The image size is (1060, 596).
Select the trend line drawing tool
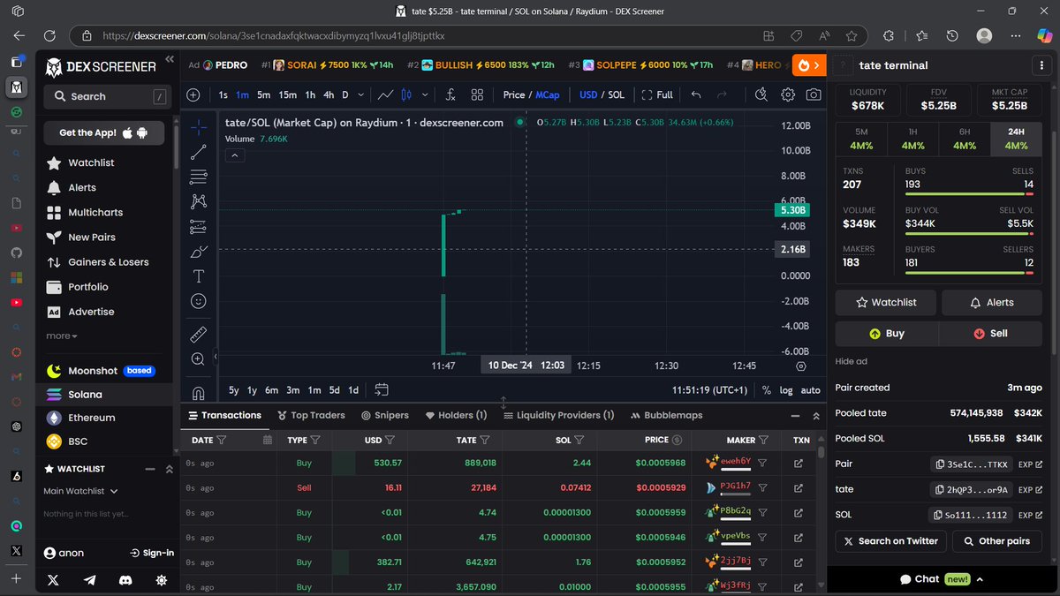tap(199, 152)
